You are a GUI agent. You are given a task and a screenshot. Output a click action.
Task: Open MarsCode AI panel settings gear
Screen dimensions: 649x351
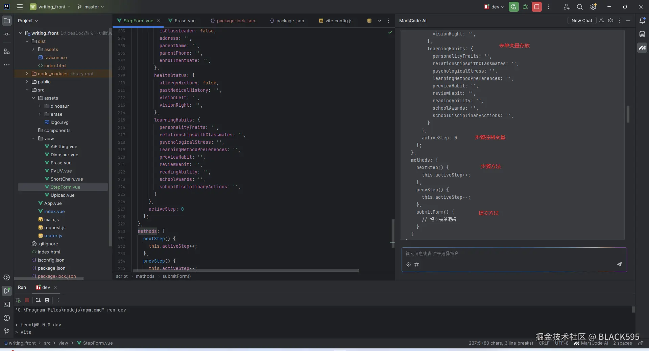coord(610,21)
